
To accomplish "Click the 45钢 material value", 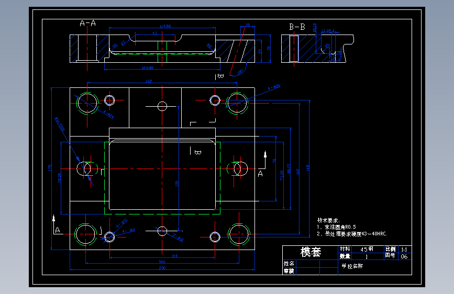I will click(x=367, y=249).
